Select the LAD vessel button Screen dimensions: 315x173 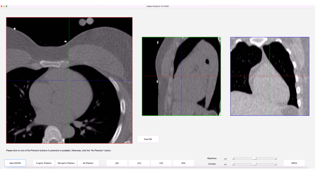[x=117, y=163]
